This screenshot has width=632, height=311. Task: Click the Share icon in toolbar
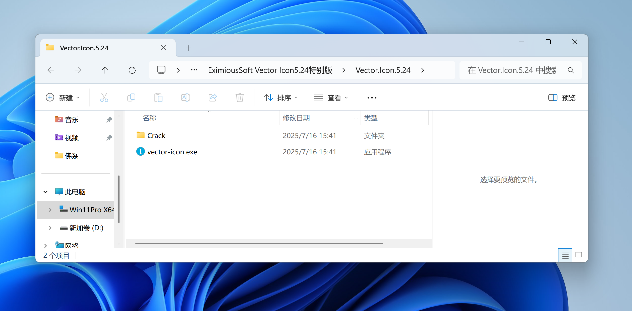pos(212,97)
